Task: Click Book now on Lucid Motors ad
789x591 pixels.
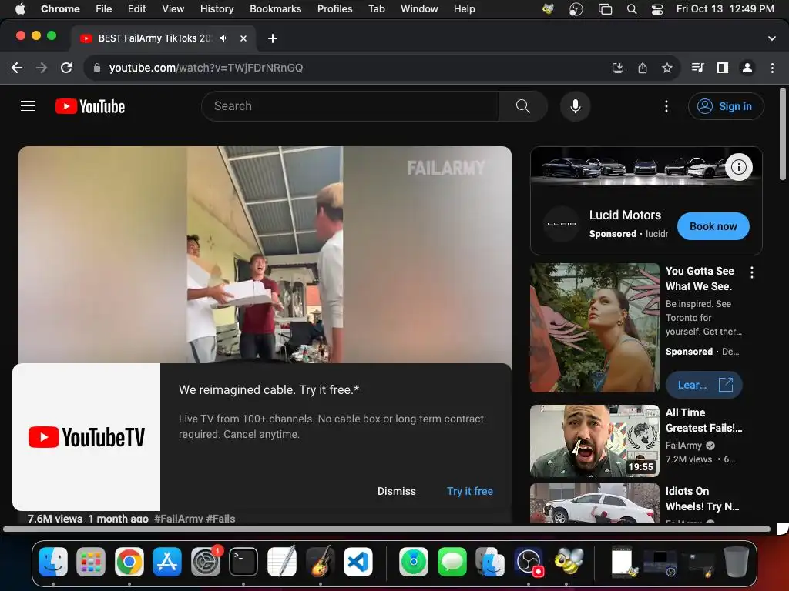Action: 713,226
